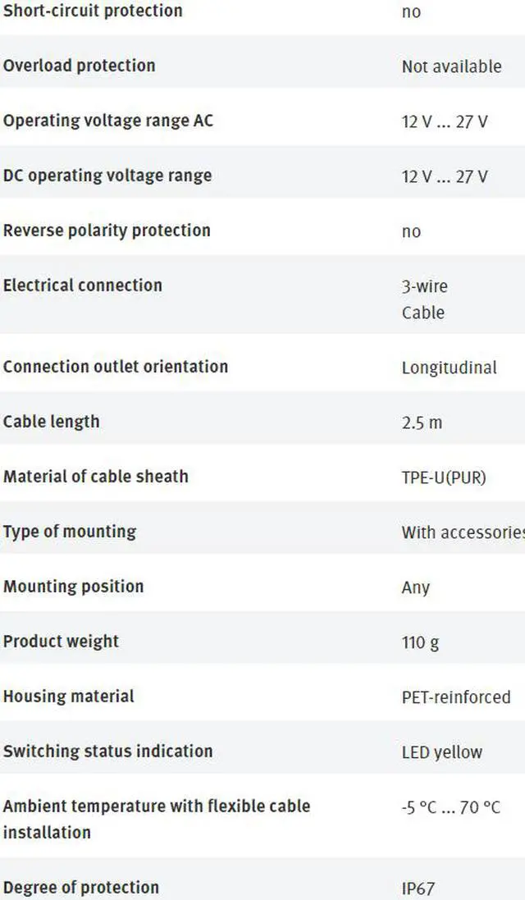Click the "Electrical connection" row label
The height and width of the screenshot is (900, 525).
pyautogui.click(x=83, y=286)
